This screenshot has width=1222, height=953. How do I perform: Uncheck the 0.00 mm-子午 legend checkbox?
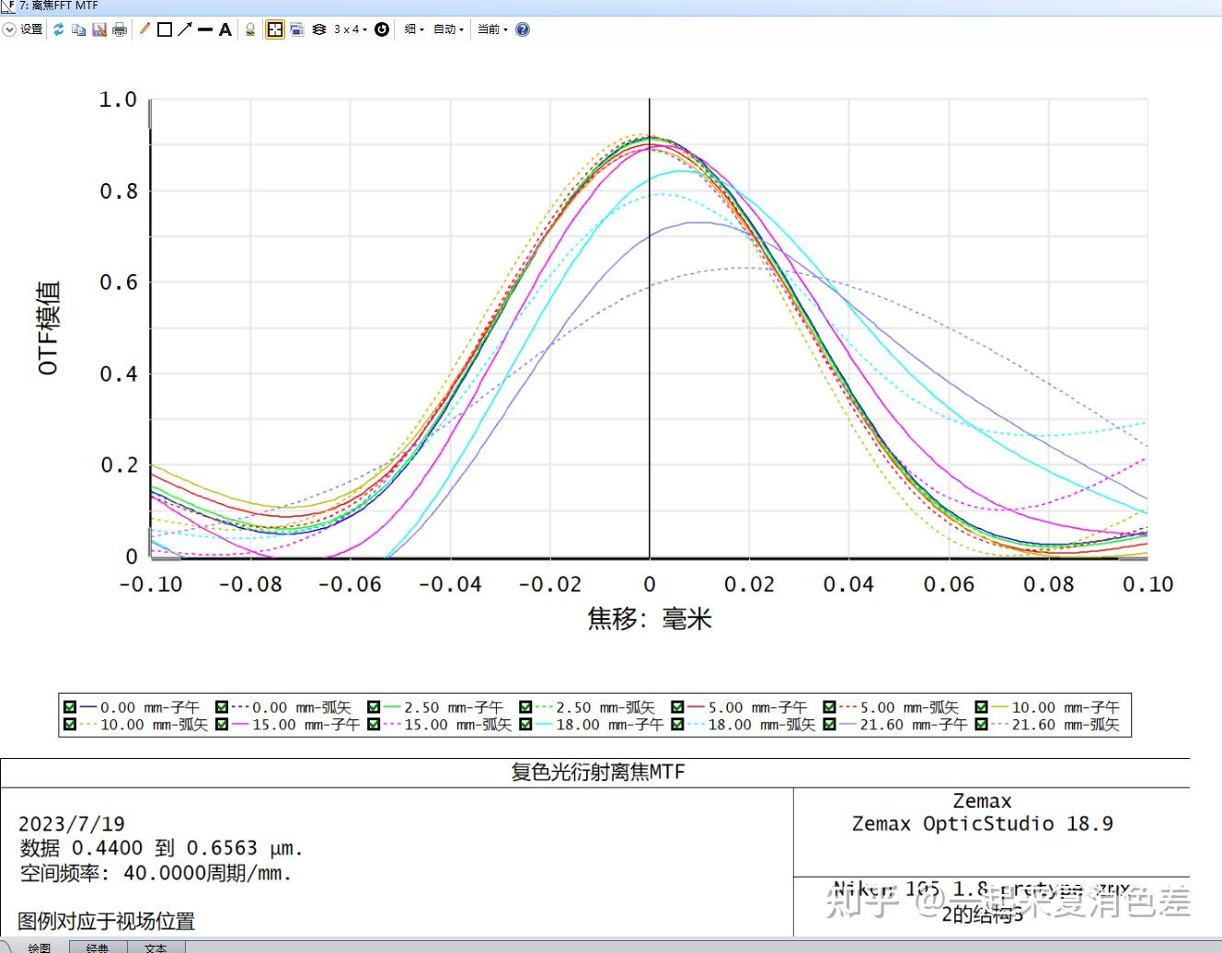pos(70,707)
